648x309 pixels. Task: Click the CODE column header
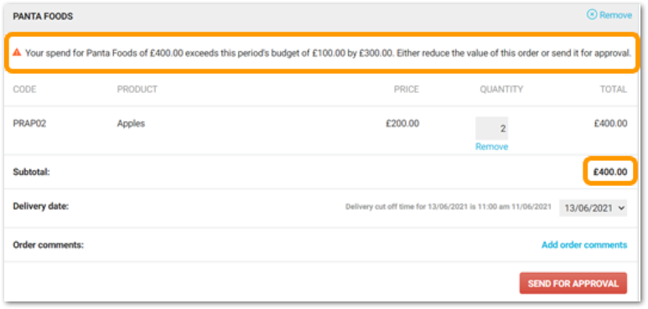(x=24, y=89)
